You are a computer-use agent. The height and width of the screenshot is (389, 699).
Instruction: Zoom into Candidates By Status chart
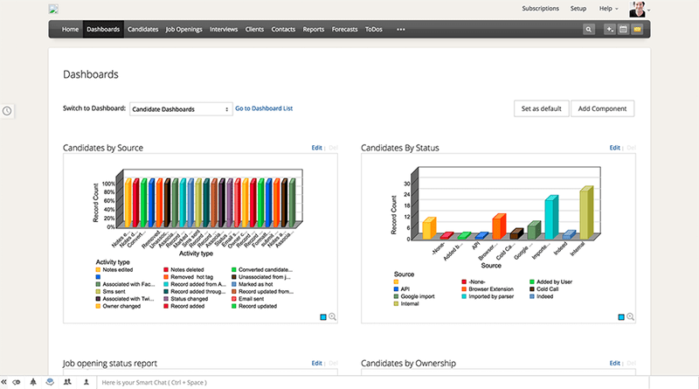pos(630,316)
